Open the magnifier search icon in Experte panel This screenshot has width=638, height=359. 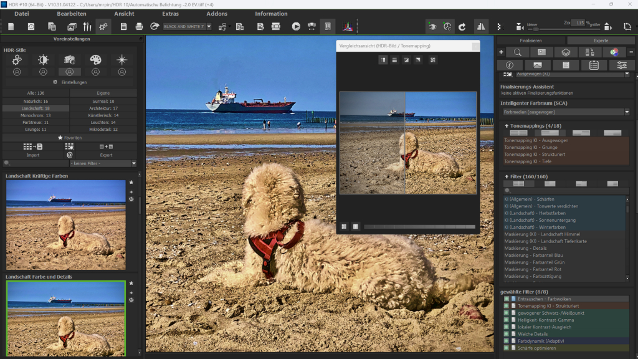click(x=517, y=52)
